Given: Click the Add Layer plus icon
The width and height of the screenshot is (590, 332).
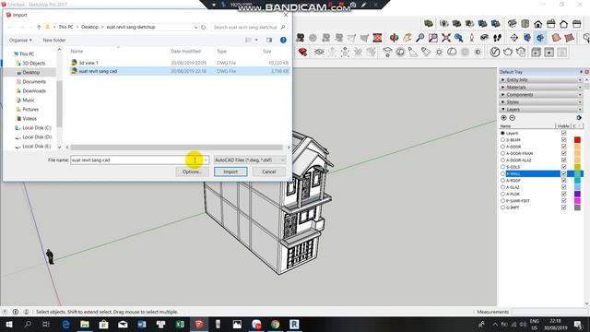Looking at the screenshot, I should coord(504,118).
